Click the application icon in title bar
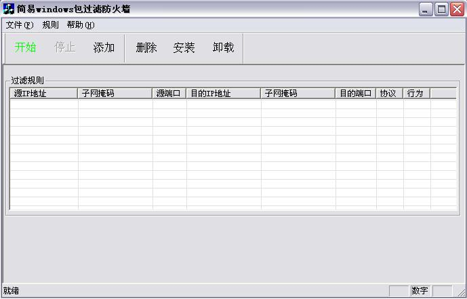467x299 pixels. 9,9
